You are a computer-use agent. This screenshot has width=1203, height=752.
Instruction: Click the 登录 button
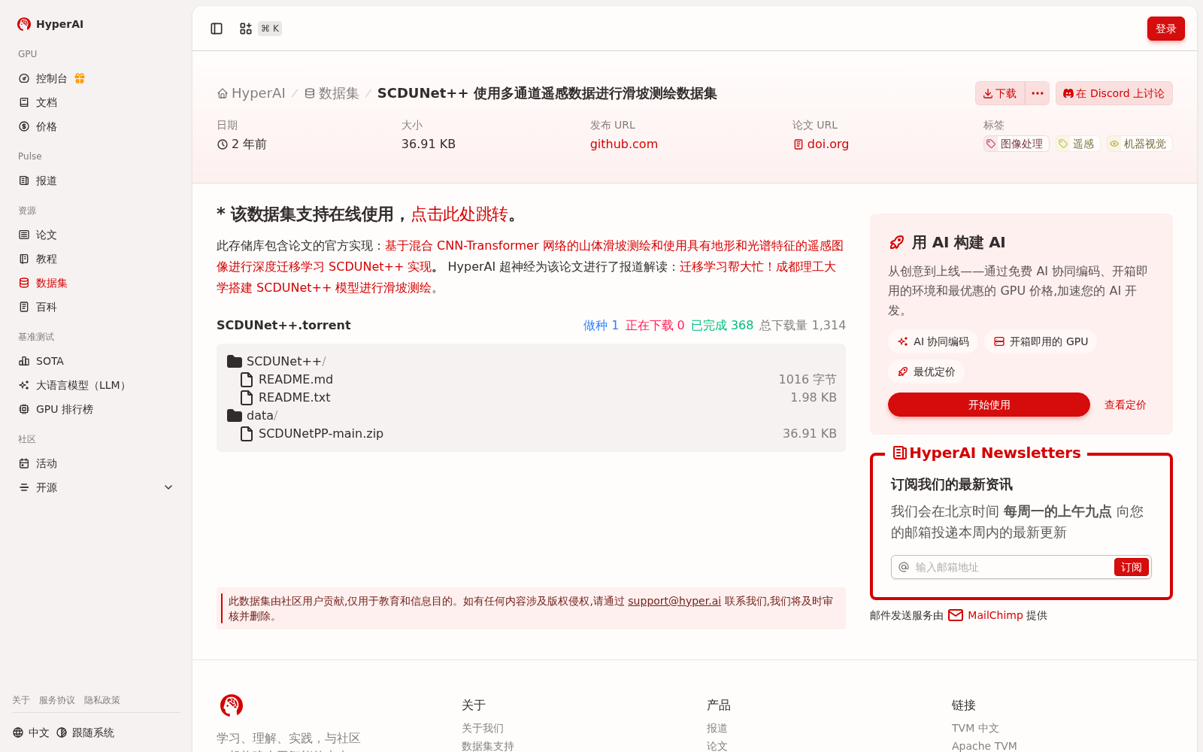coord(1165,29)
